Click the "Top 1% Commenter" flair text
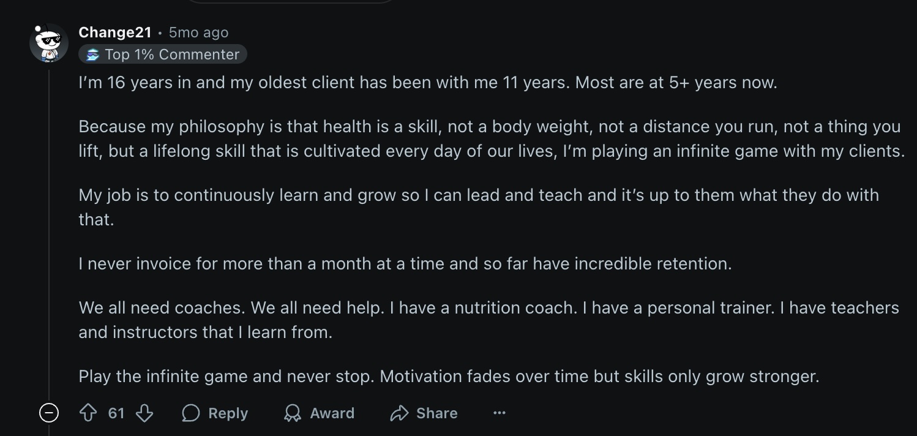The height and width of the screenshot is (436, 917). pos(172,55)
